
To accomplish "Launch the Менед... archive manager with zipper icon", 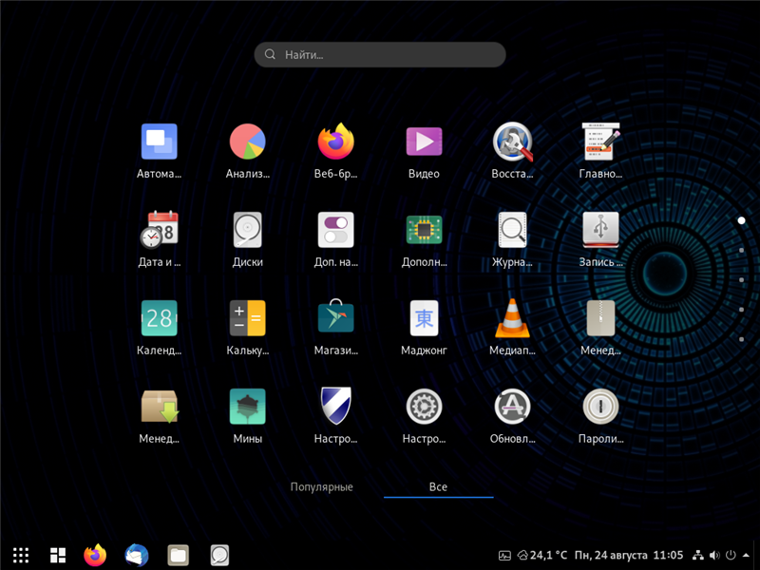I will [x=600, y=327].
